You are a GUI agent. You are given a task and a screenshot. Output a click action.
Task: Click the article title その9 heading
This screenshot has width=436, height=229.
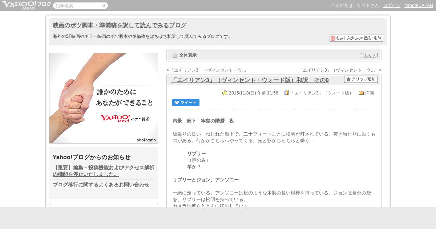tap(250, 80)
